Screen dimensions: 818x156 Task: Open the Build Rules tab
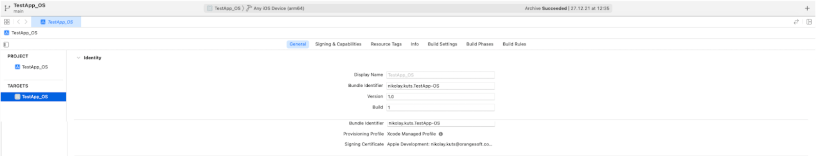[514, 44]
